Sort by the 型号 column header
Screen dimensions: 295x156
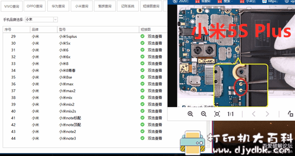[98, 29]
